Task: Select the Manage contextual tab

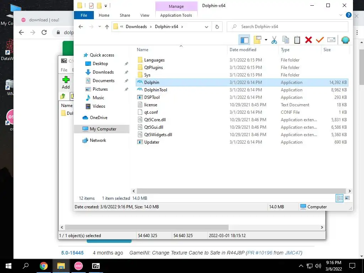Action: click(176, 6)
